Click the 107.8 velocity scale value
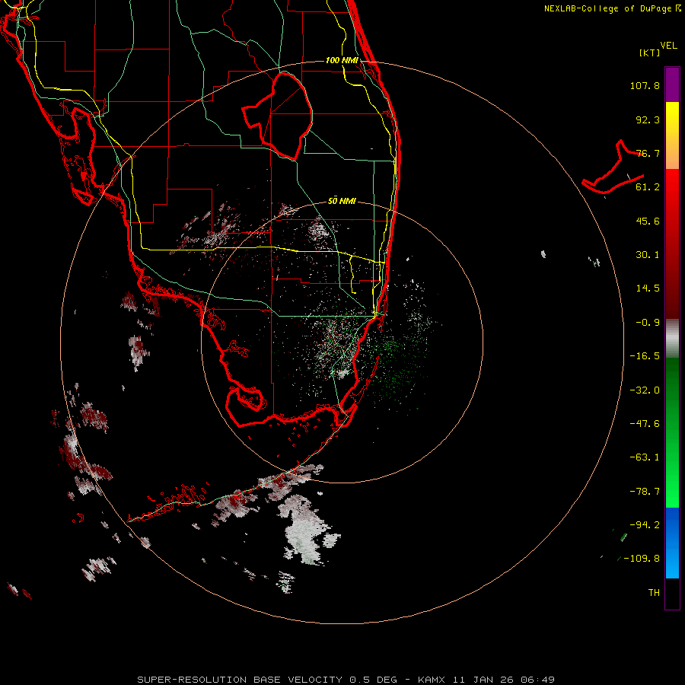 (x=645, y=85)
